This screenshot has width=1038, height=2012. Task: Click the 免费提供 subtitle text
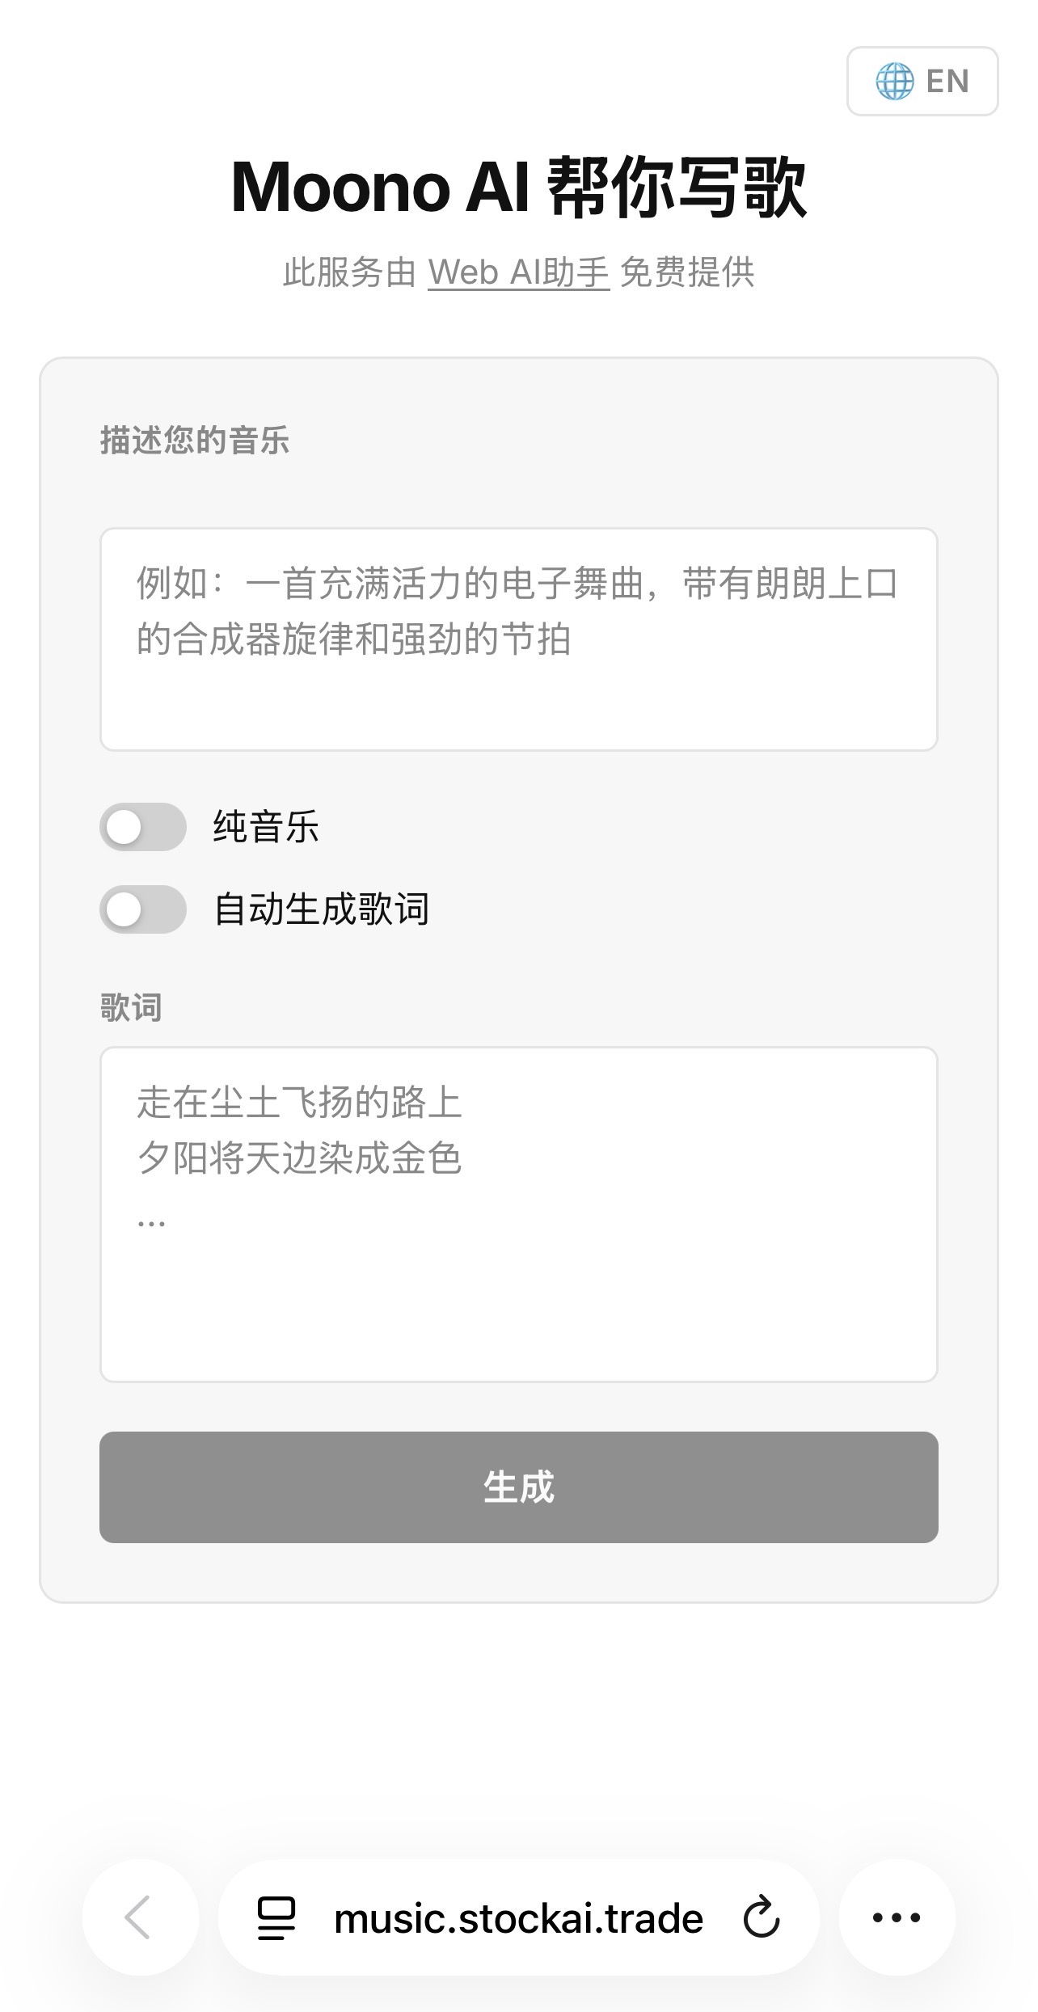[687, 272]
